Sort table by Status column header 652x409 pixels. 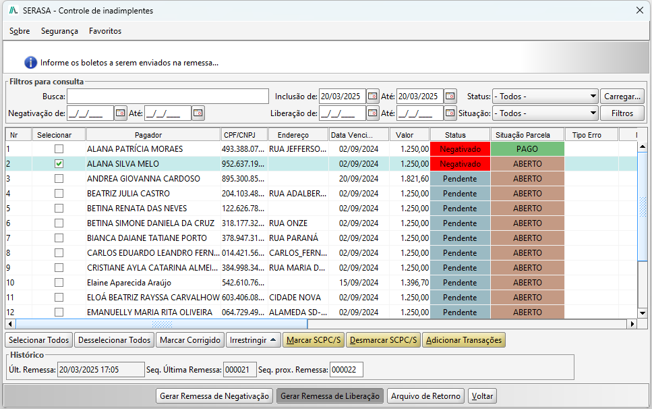pos(460,135)
